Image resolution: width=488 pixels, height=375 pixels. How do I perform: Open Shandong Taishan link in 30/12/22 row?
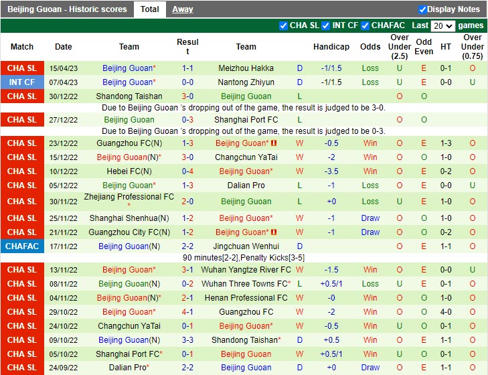click(129, 96)
